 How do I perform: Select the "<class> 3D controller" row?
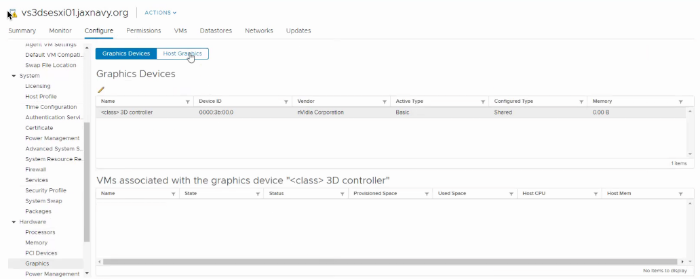(x=391, y=113)
